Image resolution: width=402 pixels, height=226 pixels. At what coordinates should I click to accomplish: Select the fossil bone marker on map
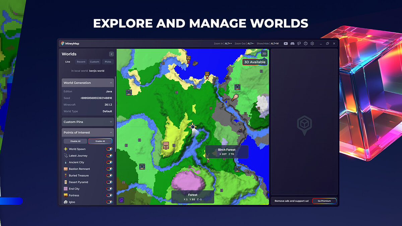click(235, 98)
